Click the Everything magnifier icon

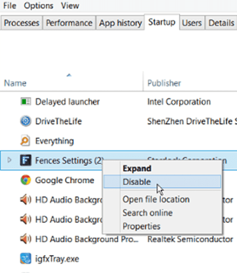point(25,141)
